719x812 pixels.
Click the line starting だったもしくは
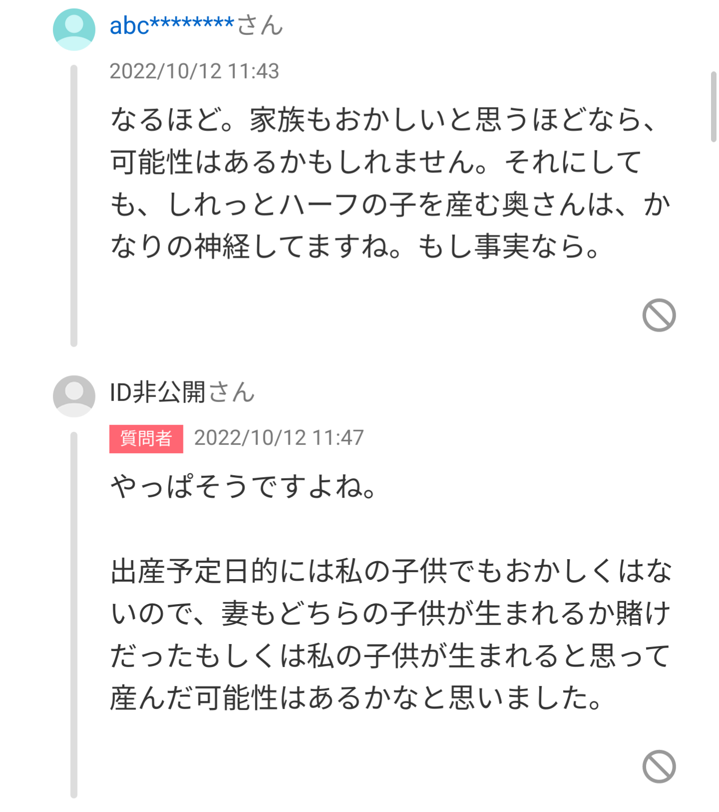390,656
